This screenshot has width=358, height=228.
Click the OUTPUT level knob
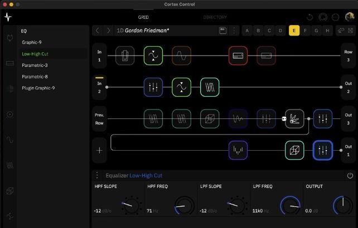click(x=343, y=205)
